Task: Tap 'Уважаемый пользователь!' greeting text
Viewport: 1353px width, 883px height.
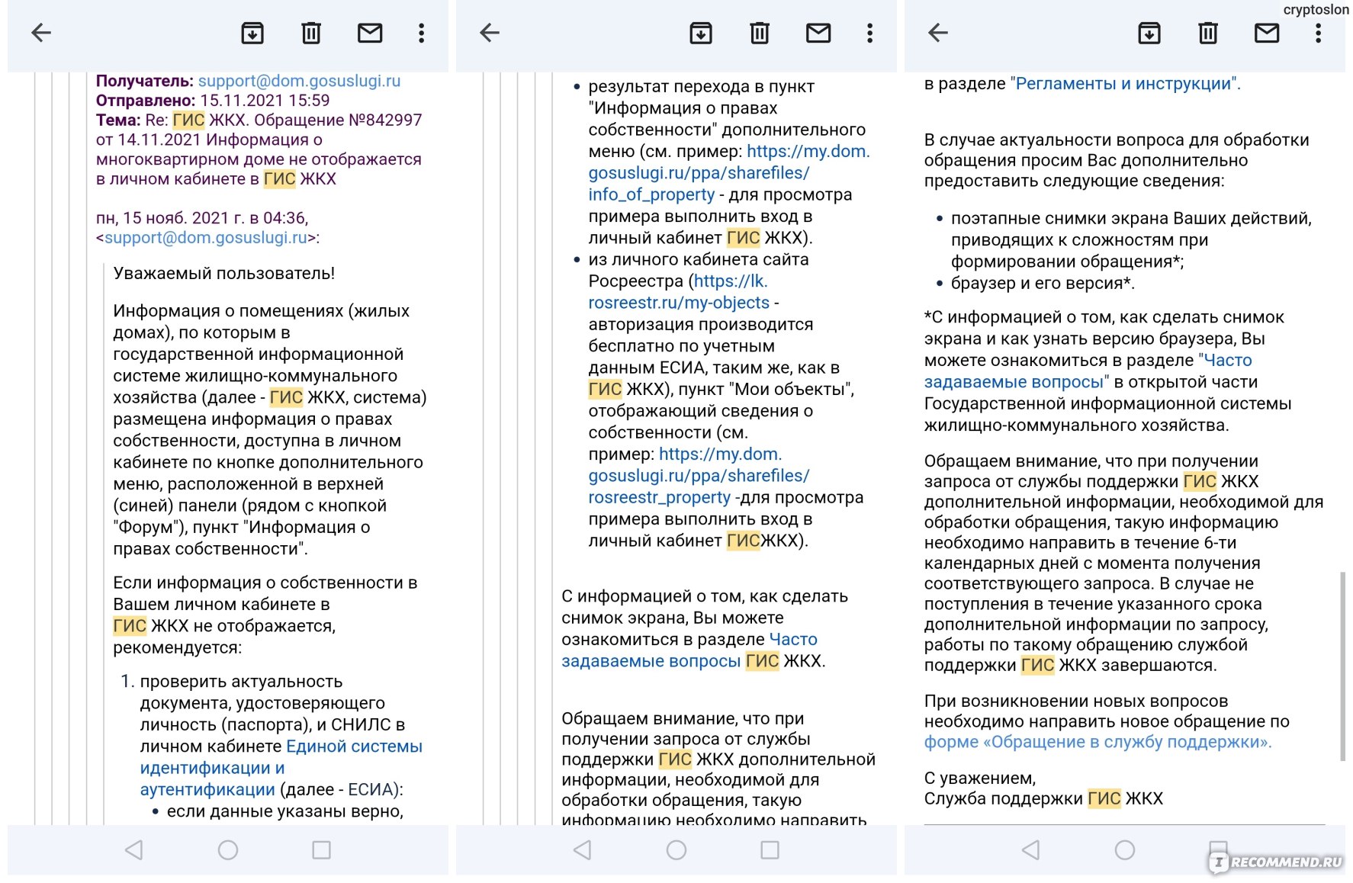Action: [224, 274]
